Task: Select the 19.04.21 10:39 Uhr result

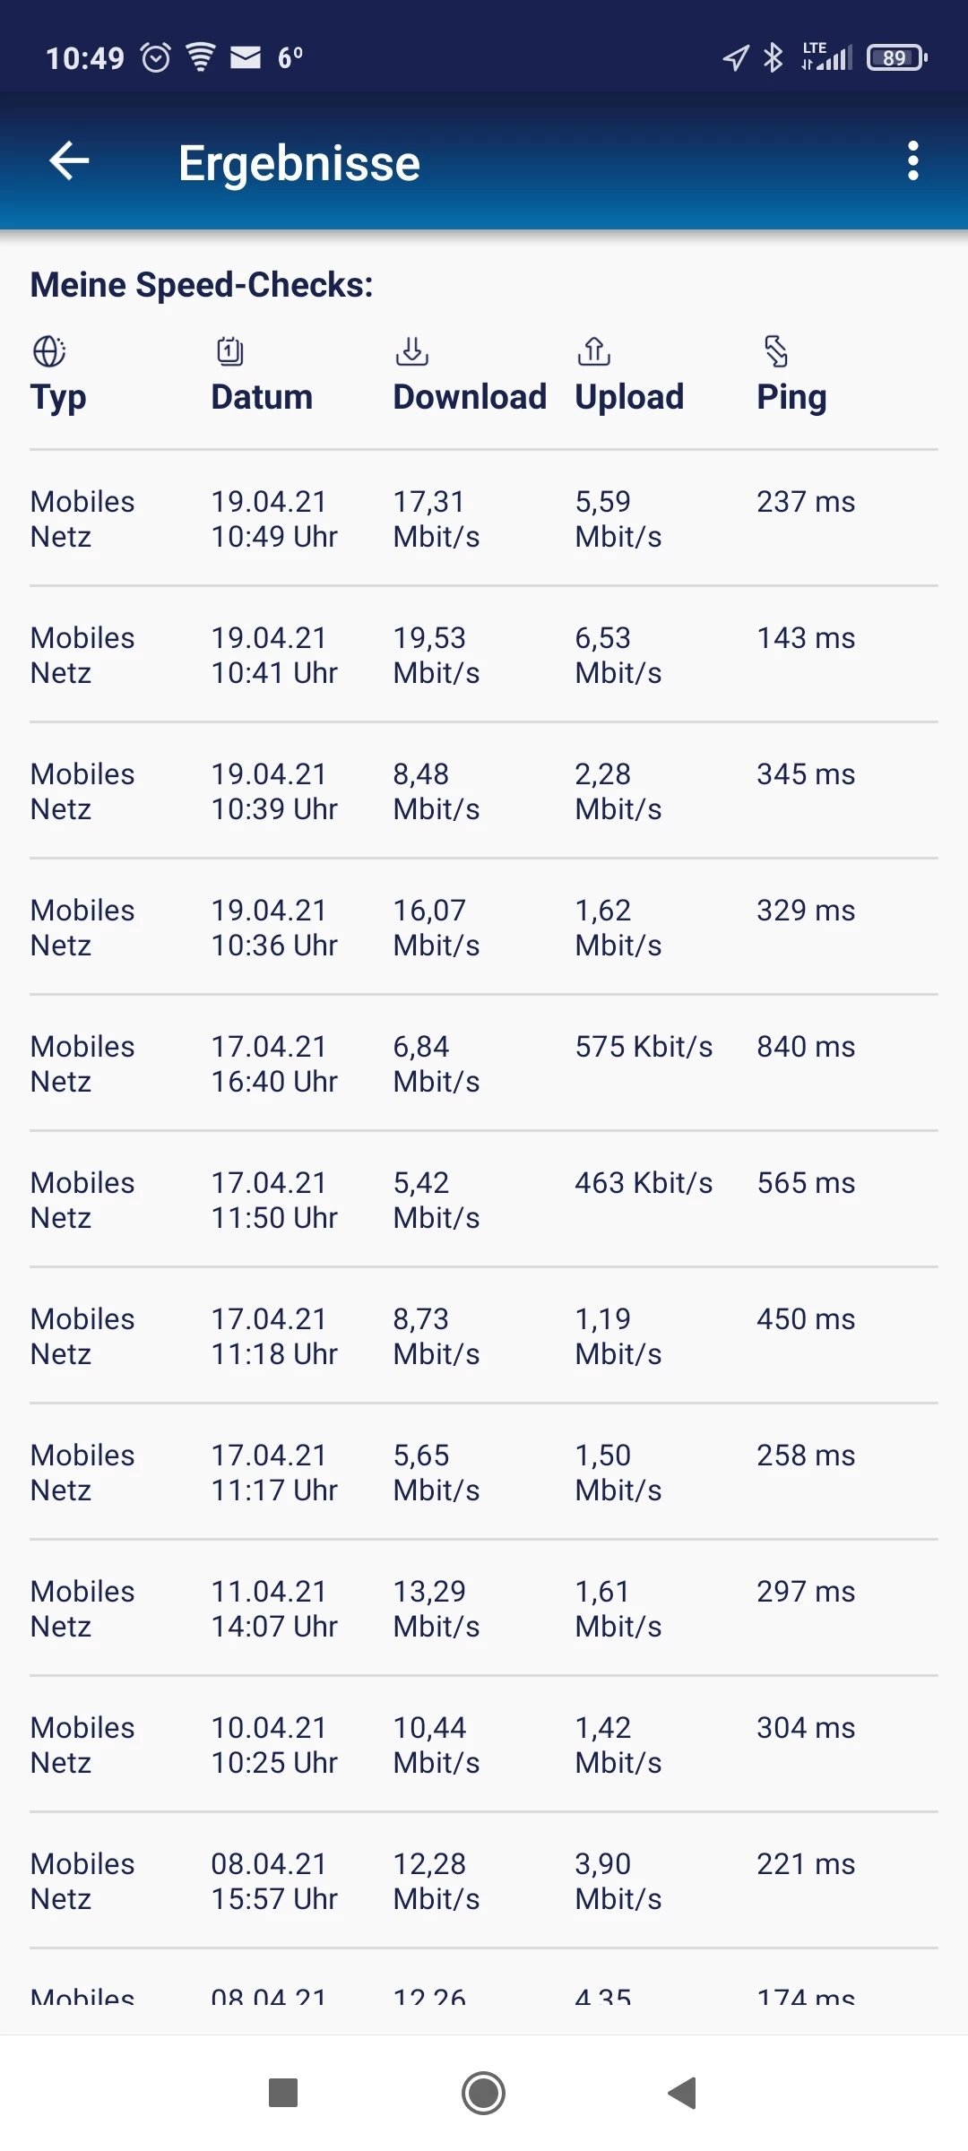Action: point(484,791)
